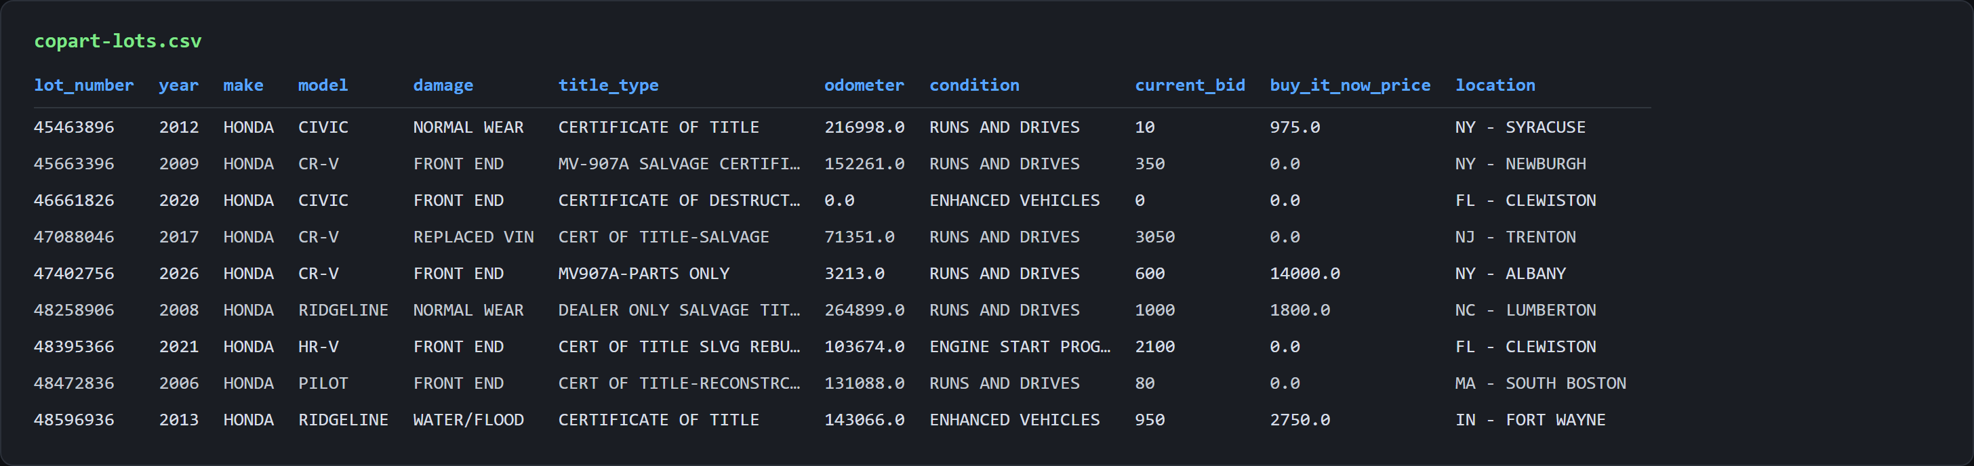Click odometer value 71351.0

pos(859,237)
